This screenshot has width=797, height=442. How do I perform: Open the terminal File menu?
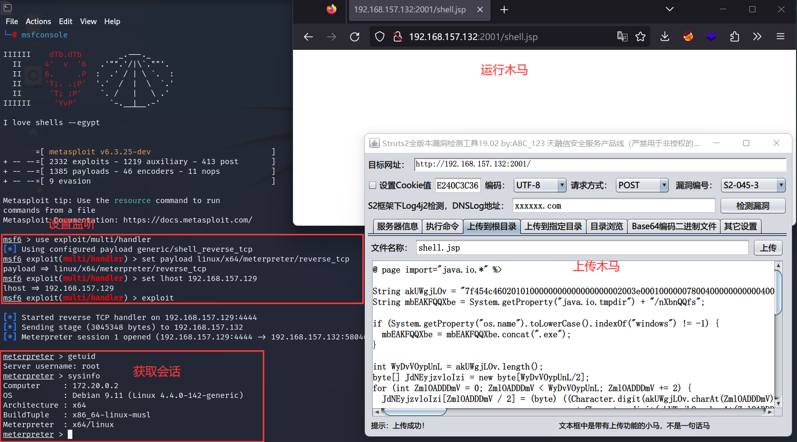point(12,22)
